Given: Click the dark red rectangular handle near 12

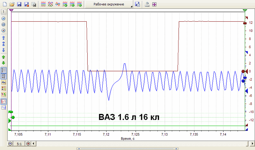Looking at the screenshot, I should click(x=245, y=23).
